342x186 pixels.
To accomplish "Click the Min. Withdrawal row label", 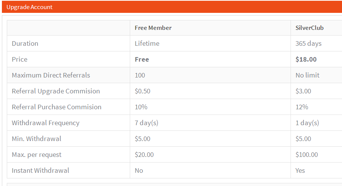I will [36, 139].
